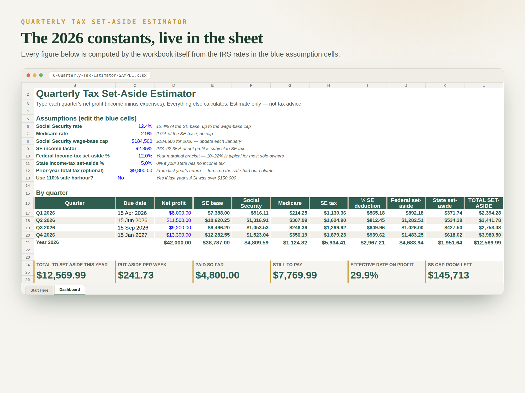Viewport: 525px width, 393px height.
Task: Click the 6-Quarterly-Tax-Estimator-SAMPLE.xlsx filename tab
Action: pyautogui.click(x=100, y=75)
